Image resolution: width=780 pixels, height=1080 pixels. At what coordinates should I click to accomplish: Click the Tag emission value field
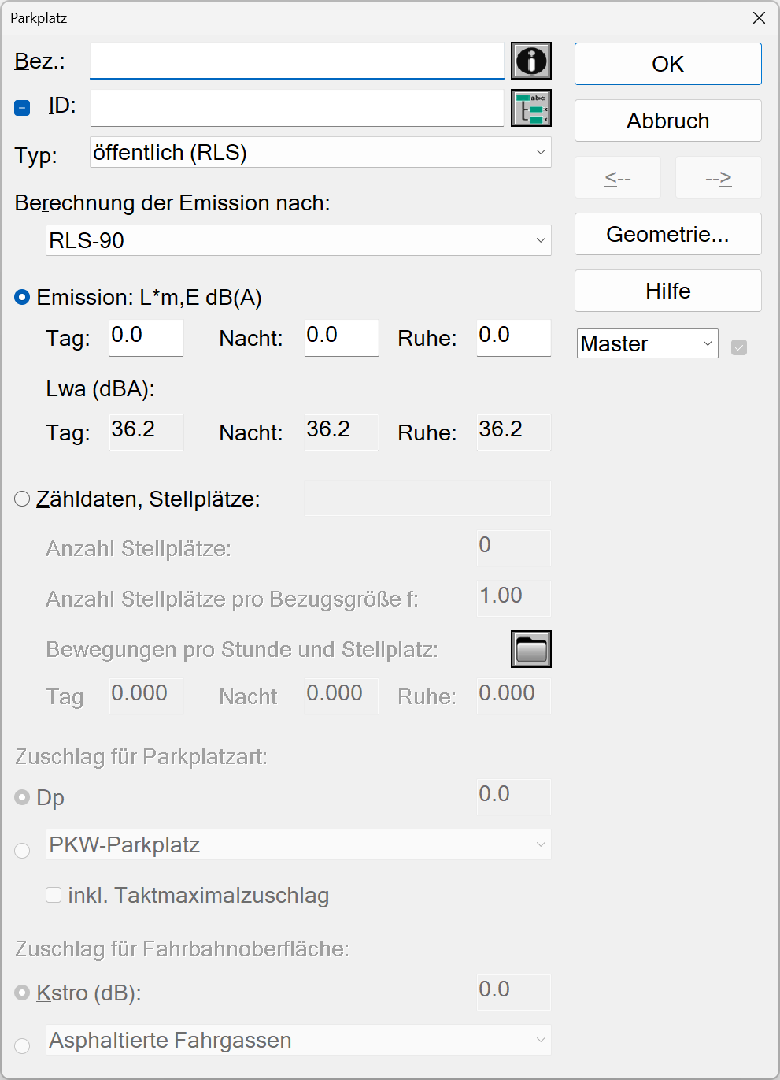coord(146,337)
